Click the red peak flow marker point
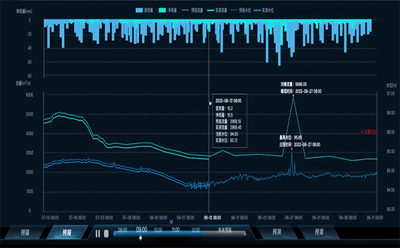400x248 pixels. [x=293, y=95]
